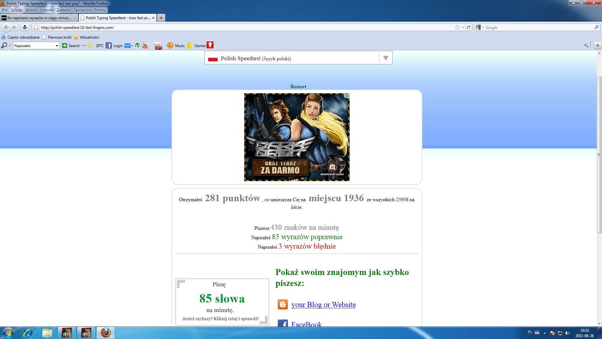
Task: Click the 'Piszę 85 słowa' badge
Action: click(x=222, y=302)
